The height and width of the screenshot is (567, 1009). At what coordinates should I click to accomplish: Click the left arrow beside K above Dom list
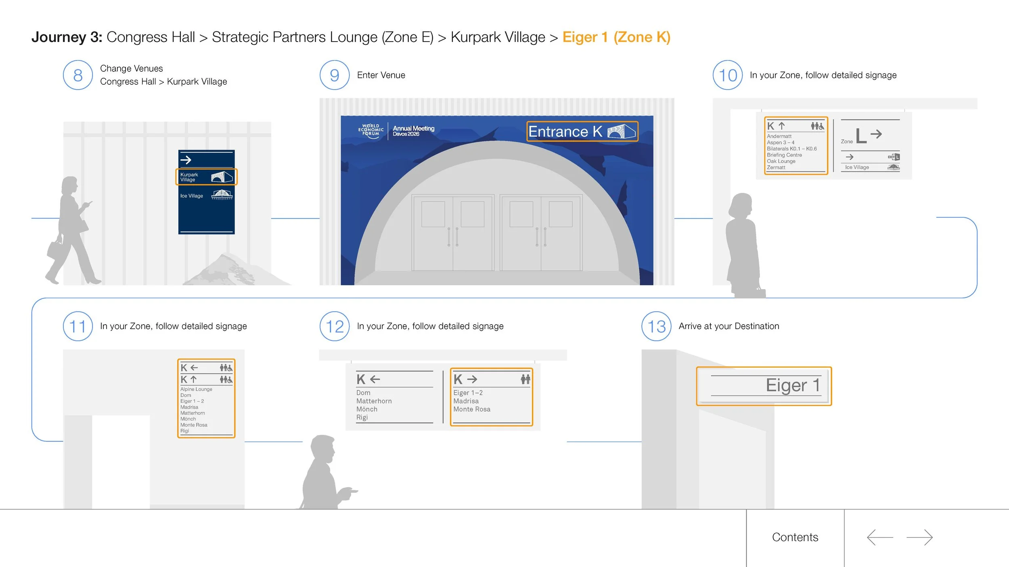375,379
